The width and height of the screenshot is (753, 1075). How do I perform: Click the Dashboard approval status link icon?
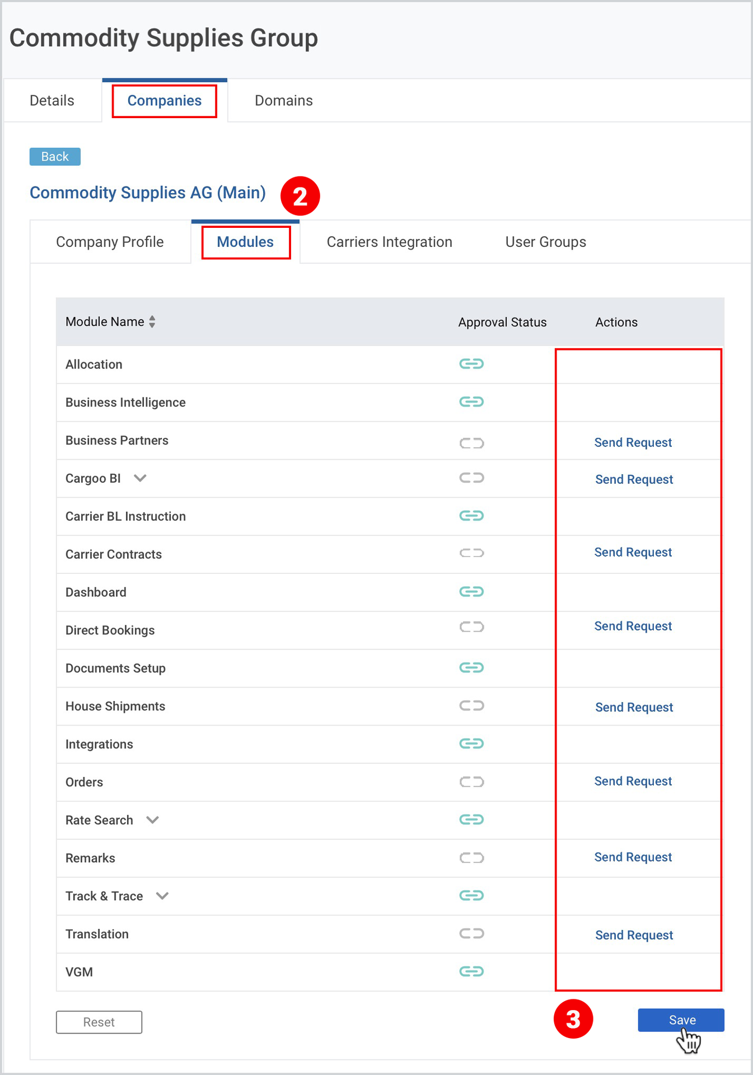[471, 591]
